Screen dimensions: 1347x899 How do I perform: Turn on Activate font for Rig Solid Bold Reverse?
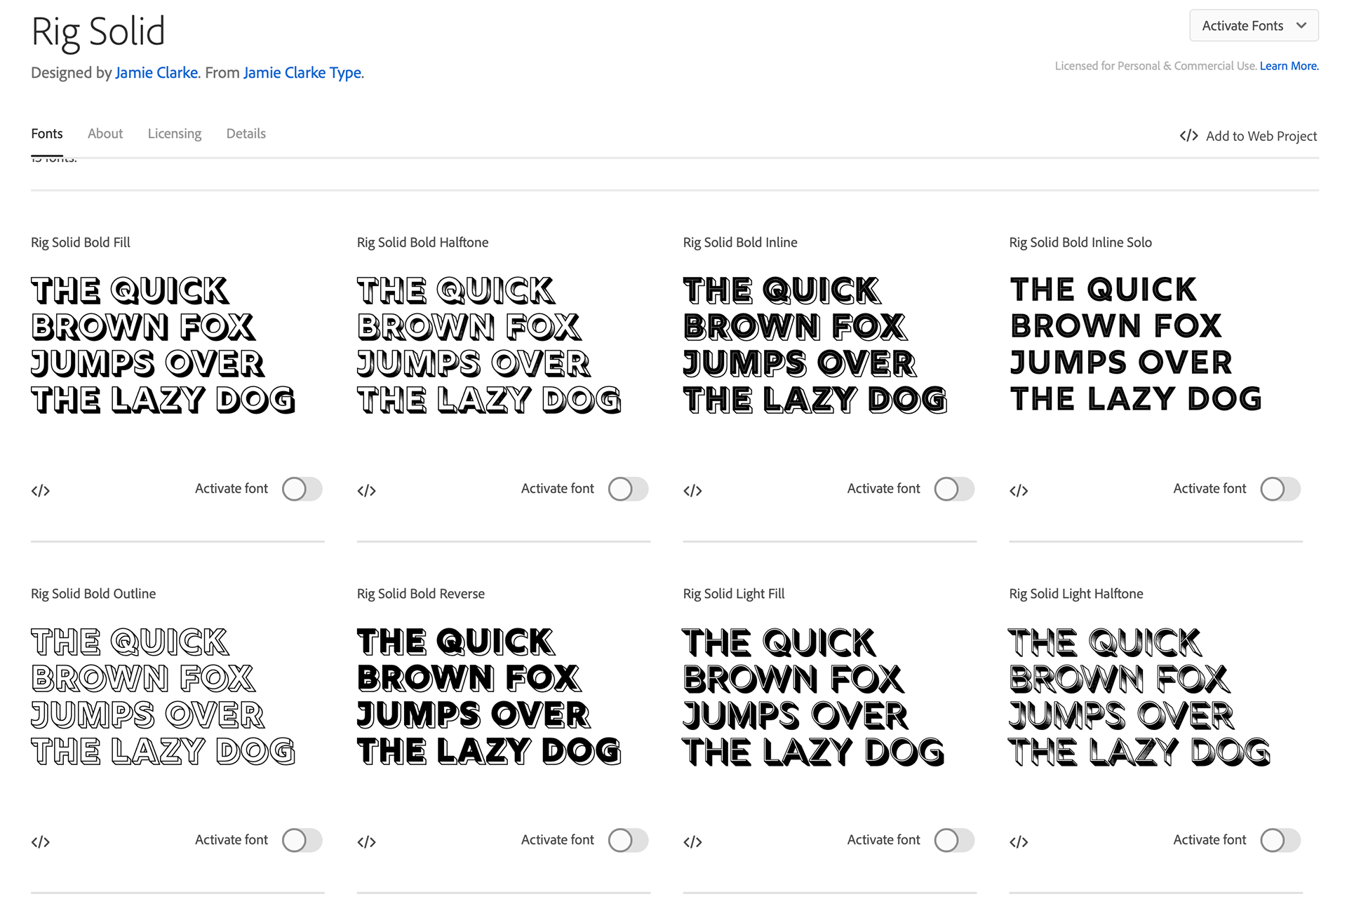pyautogui.click(x=629, y=840)
